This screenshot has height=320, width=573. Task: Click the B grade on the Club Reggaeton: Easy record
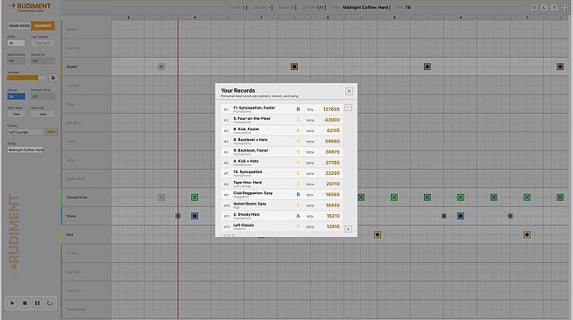[298, 195]
